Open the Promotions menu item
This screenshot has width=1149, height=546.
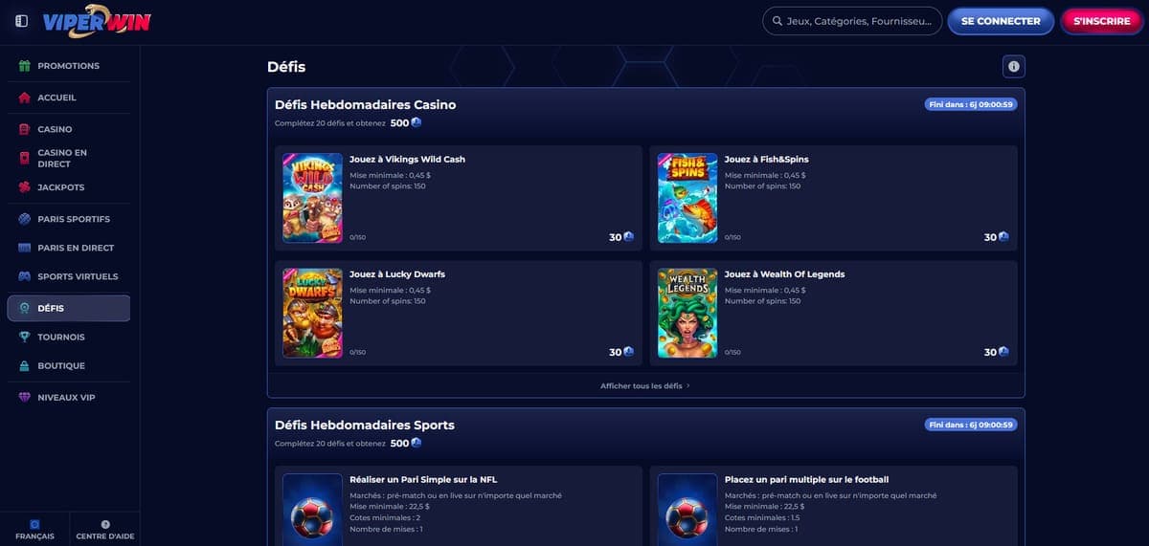pos(69,66)
